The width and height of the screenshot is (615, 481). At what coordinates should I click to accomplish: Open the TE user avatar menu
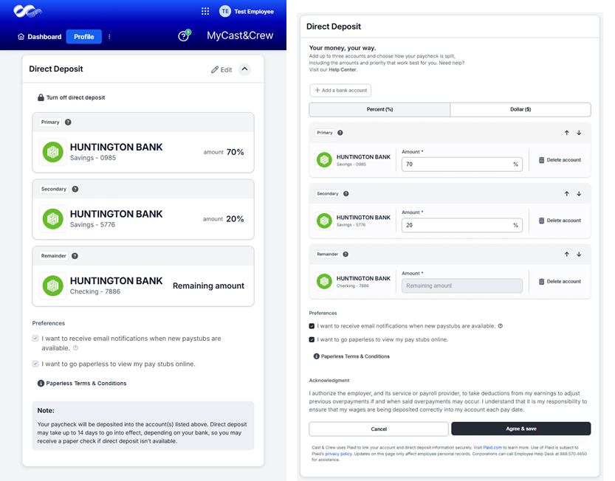[224, 11]
